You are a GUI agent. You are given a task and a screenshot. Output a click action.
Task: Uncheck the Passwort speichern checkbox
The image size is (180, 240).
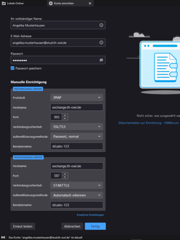point(13,68)
